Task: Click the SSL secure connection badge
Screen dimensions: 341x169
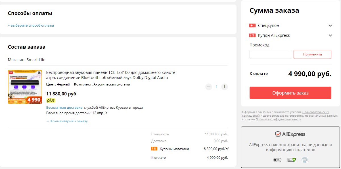Action: click(x=291, y=160)
